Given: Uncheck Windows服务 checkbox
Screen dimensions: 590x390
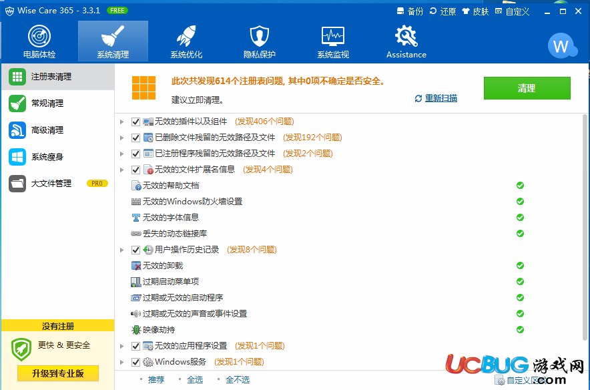Looking at the screenshot, I should [x=136, y=362].
